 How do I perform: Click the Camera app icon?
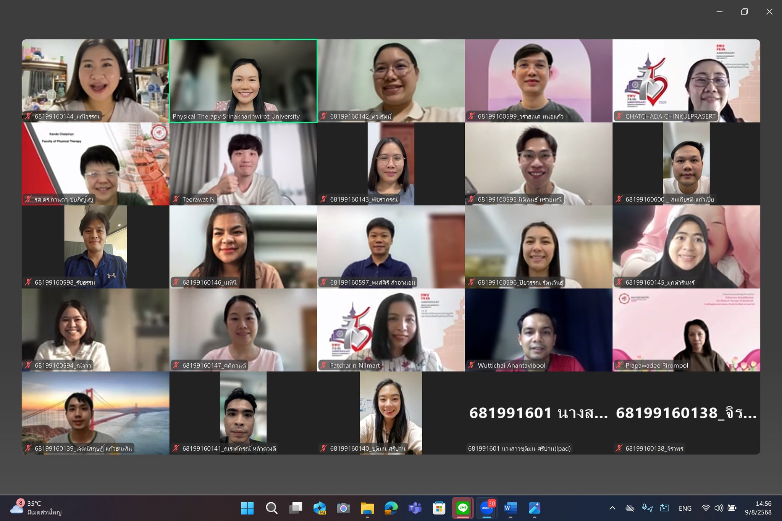point(343,508)
